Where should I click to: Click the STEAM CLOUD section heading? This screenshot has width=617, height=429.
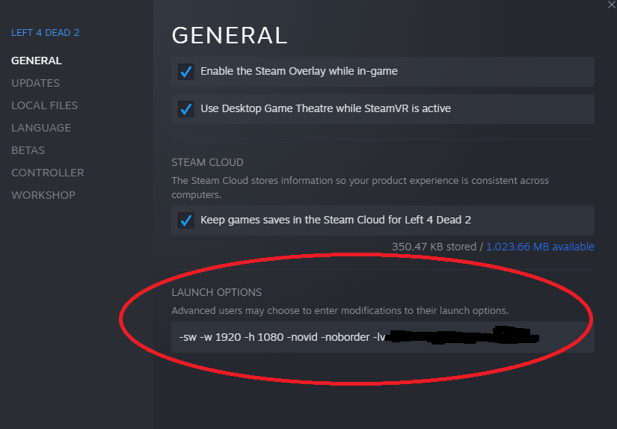pyautogui.click(x=207, y=162)
